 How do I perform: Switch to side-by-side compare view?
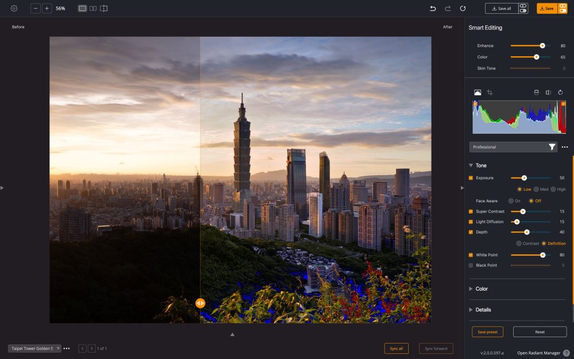tap(93, 9)
